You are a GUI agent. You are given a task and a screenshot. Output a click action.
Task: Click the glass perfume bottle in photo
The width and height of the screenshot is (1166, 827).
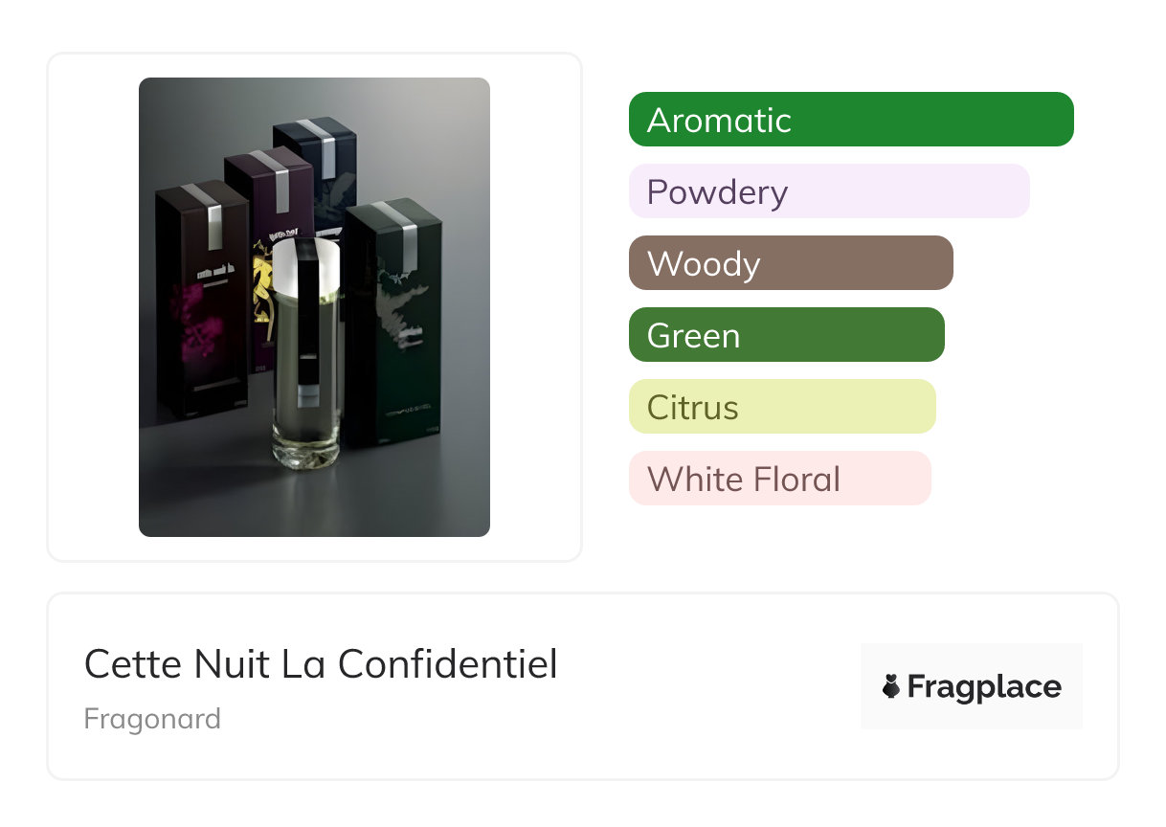tap(304, 352)
